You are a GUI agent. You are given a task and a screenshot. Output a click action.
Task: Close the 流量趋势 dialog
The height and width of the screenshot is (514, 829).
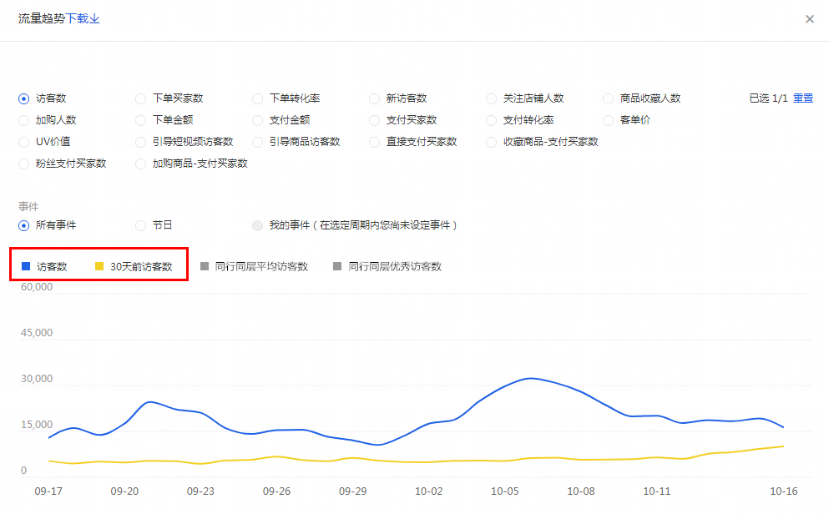[809, 19]
